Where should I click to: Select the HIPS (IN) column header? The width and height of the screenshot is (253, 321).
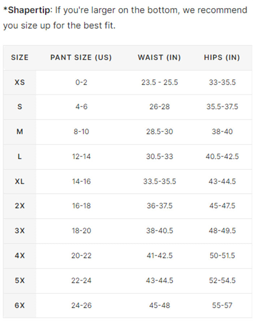coord(222,57)
